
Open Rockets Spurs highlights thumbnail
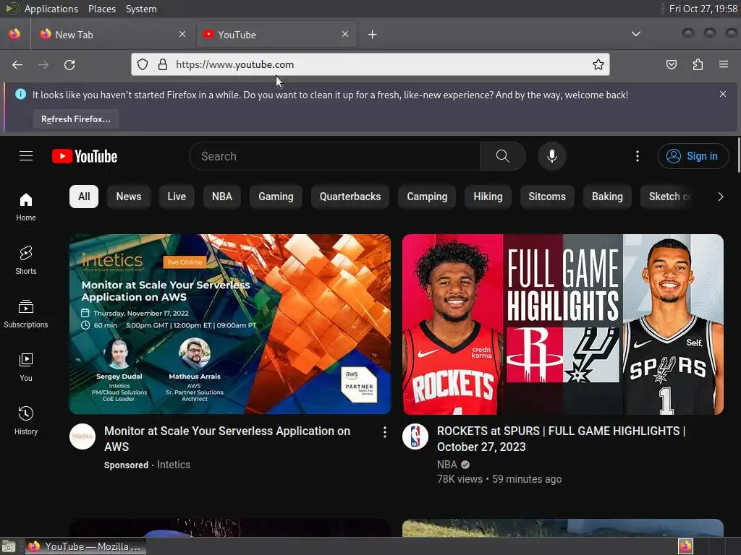tap(563, 324)
